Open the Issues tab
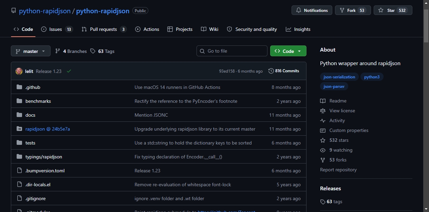429x212 pixels. pyautogui.click(x=57, y=29)
